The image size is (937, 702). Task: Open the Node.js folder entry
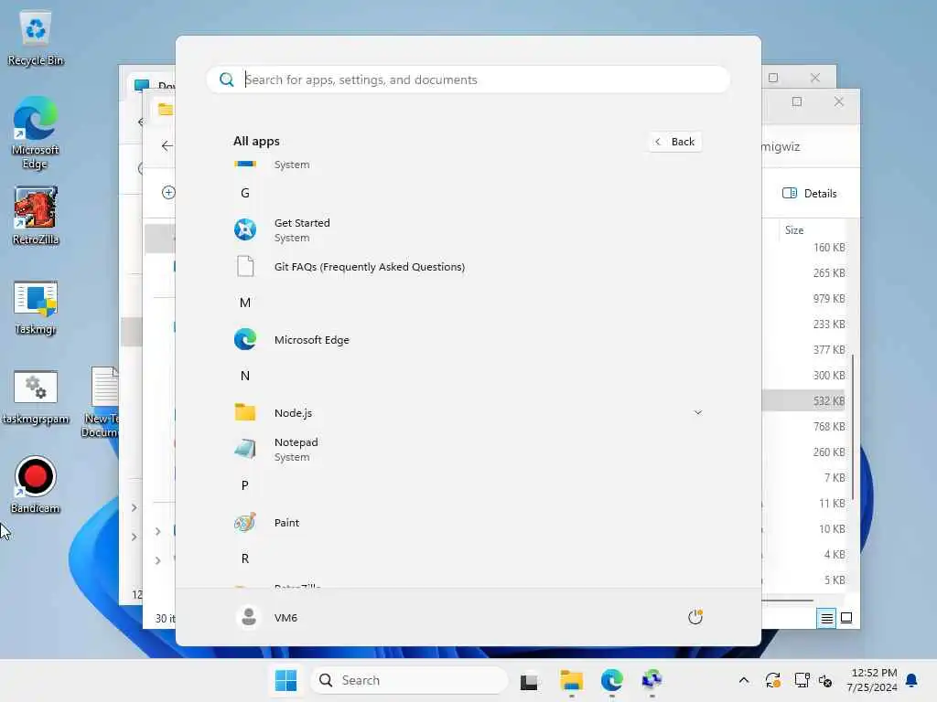467,412
